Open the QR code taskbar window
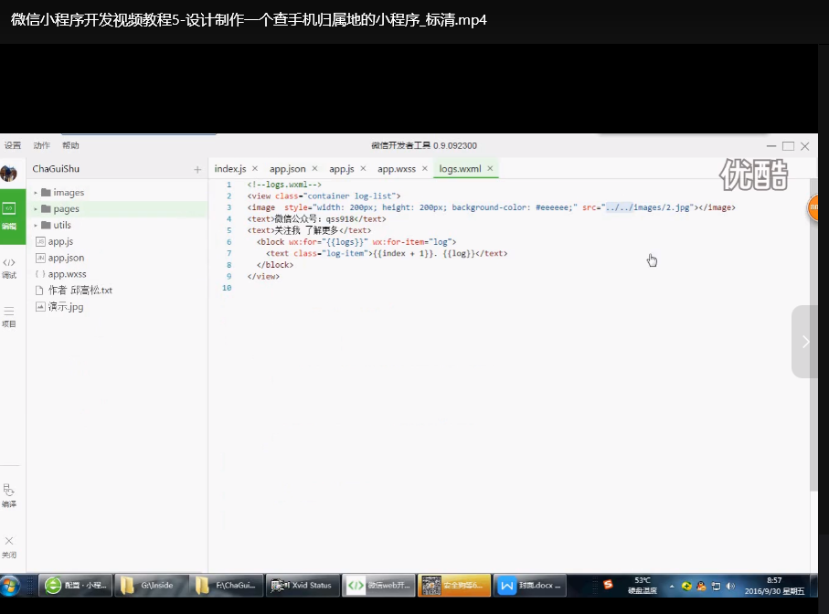 coord(454,586)
